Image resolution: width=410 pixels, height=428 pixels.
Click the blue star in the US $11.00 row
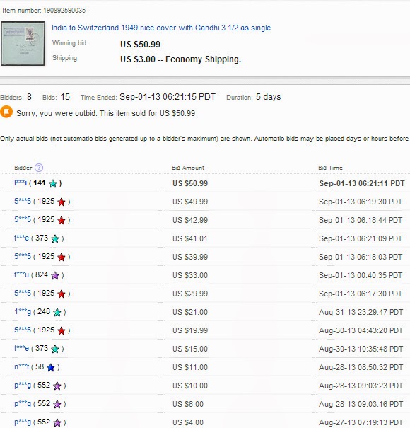tap(50, 368)
